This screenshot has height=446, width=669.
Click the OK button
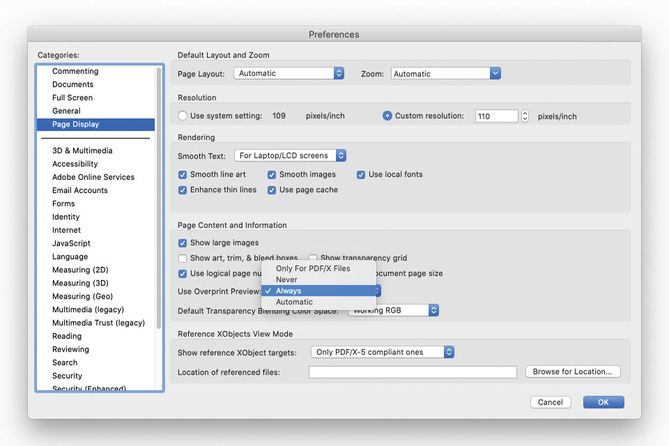[x=603, y=402]
